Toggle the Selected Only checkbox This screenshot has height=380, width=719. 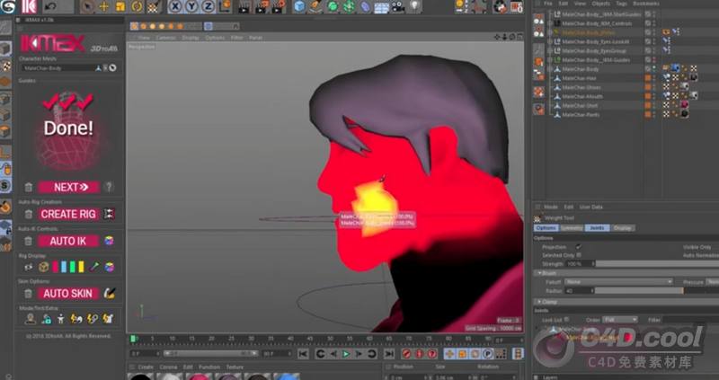[579, 255]
